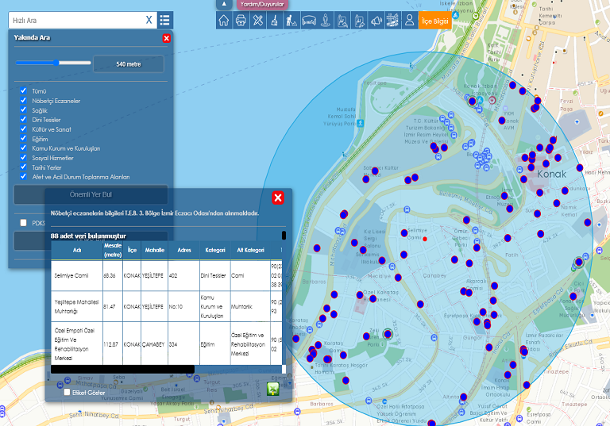This screenshot has height=426, width=610.
Task: Clear search with the X icon
Action: coord(149,20)
